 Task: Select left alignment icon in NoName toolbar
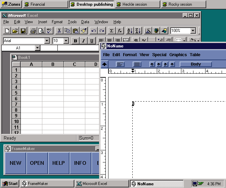point(120,64)
